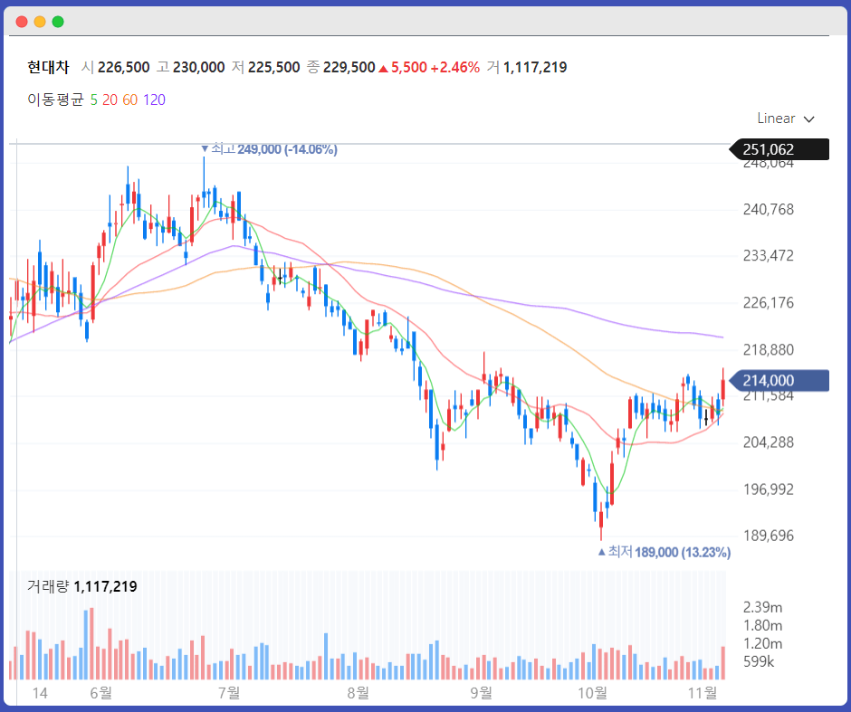Click the 1.20m volume axis label
This screenshot has width=851, height=712.
pyautogui.click(x=762, y=643)
